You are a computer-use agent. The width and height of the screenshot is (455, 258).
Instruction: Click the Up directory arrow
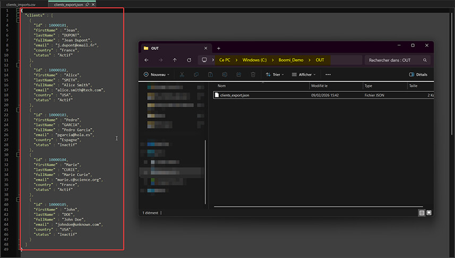(x=175, y=60)
